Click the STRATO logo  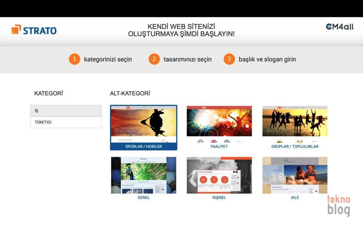[x=34, y=30]
